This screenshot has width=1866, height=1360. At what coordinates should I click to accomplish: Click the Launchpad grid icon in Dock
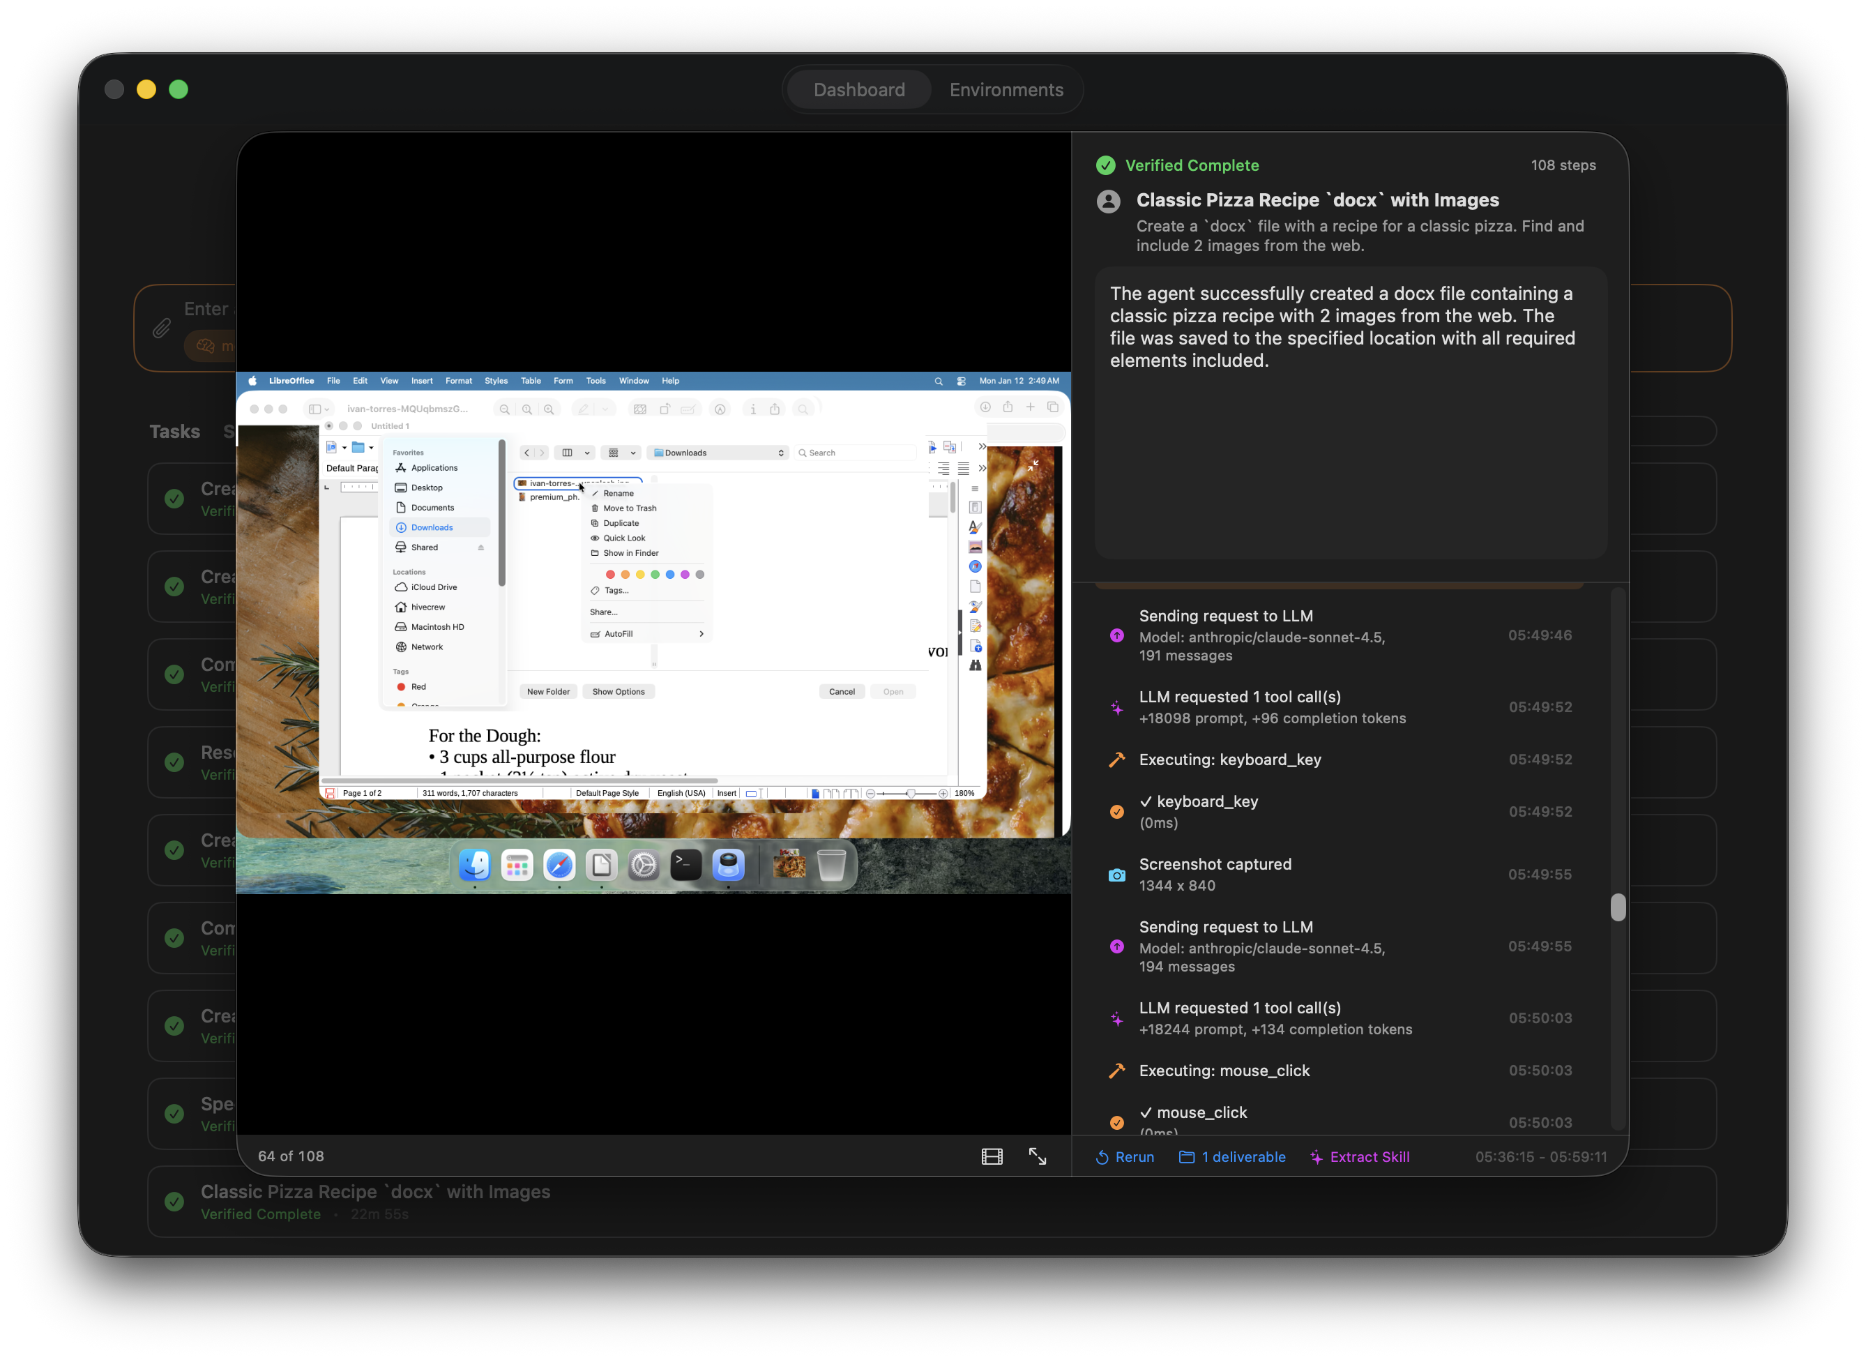coord(517,866)
